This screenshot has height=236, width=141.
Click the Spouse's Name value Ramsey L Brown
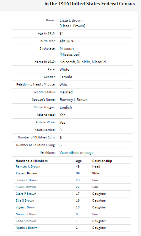pyautogui.click(x=74, y=99)
